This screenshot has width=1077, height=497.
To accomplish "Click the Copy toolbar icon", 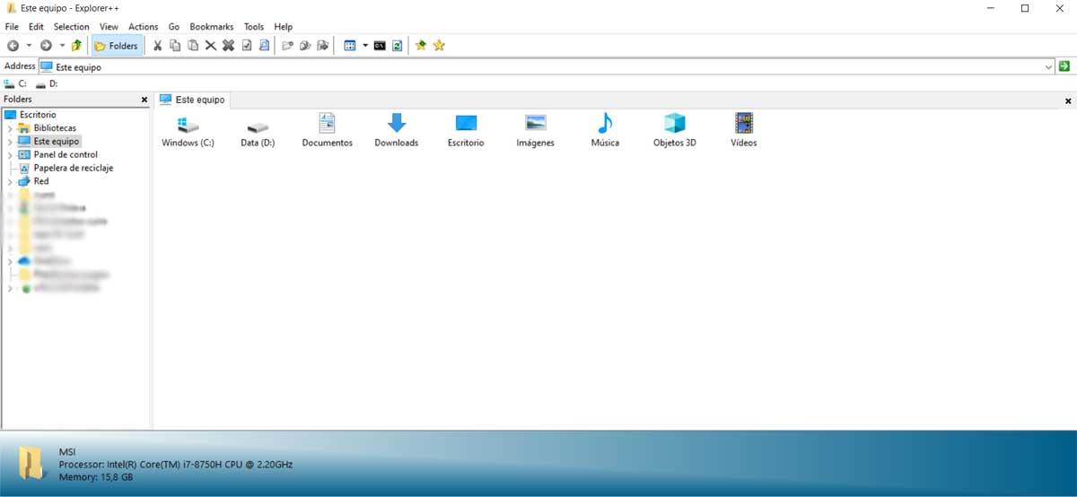I will [175, 45].
